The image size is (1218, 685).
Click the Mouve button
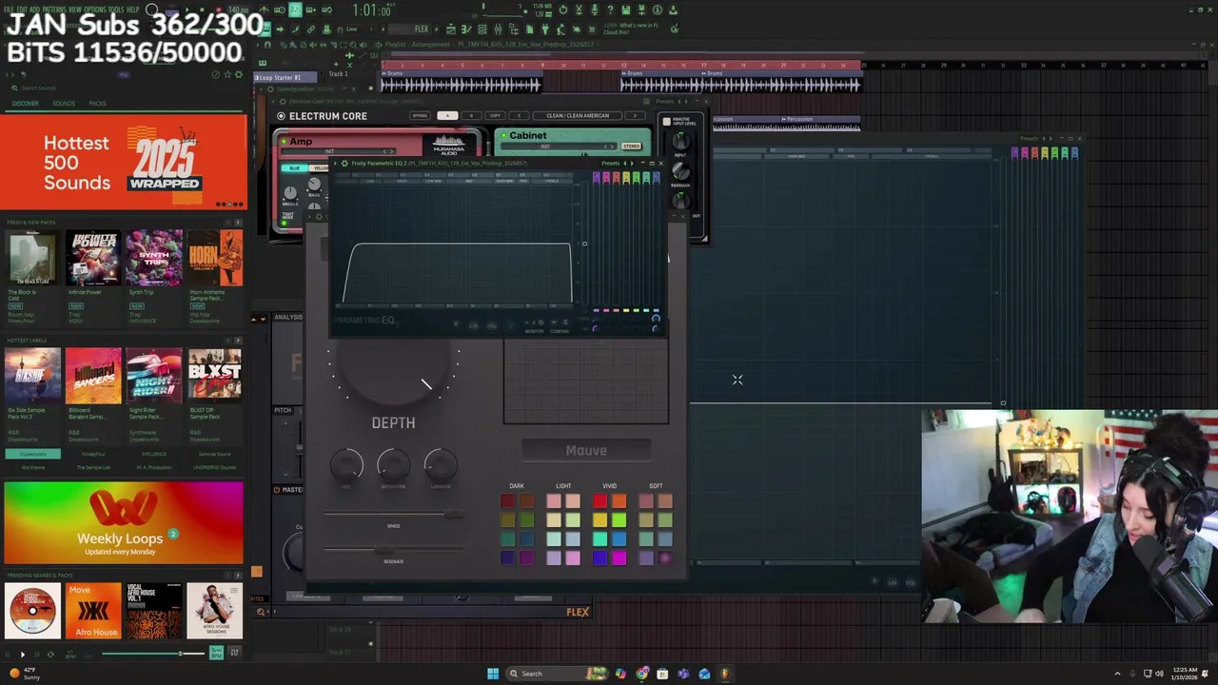(586, 450)
